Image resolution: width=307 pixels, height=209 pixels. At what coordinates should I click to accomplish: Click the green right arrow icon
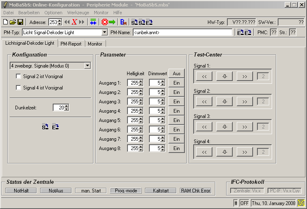click(112, 22)
